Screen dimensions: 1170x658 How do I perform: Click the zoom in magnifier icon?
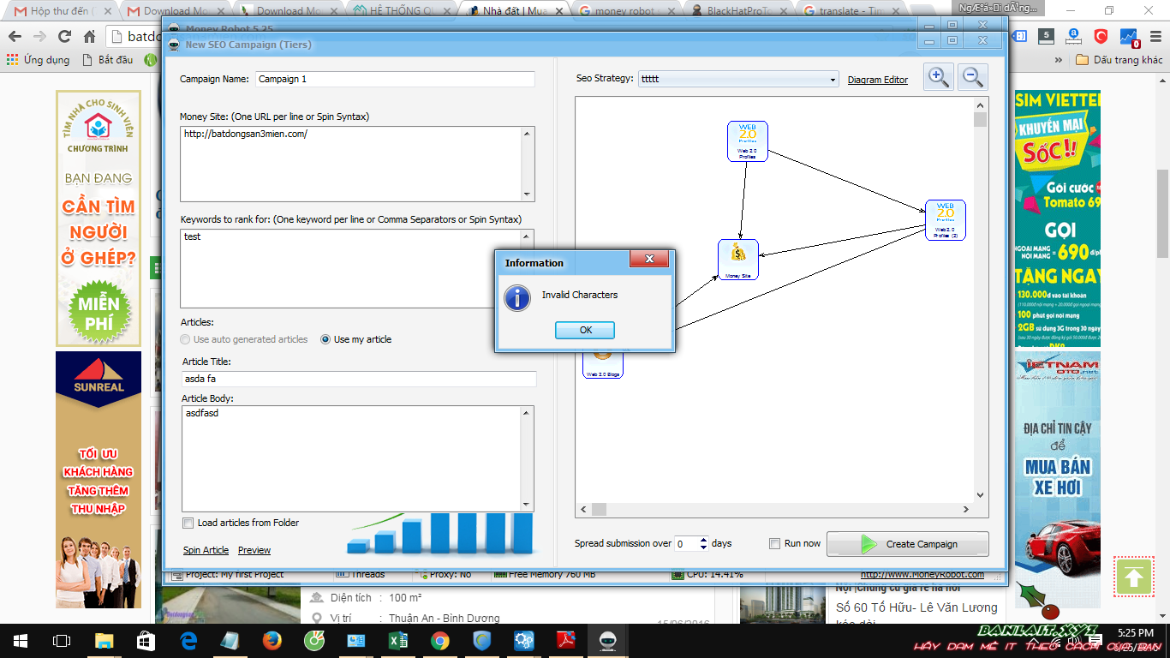coord(939,77)
